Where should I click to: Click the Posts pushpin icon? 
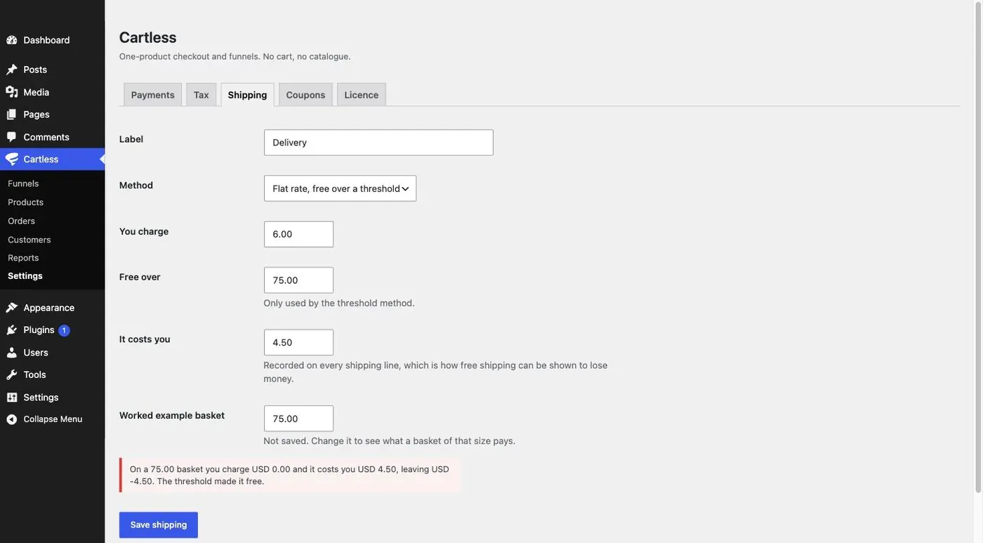[12, 70]
